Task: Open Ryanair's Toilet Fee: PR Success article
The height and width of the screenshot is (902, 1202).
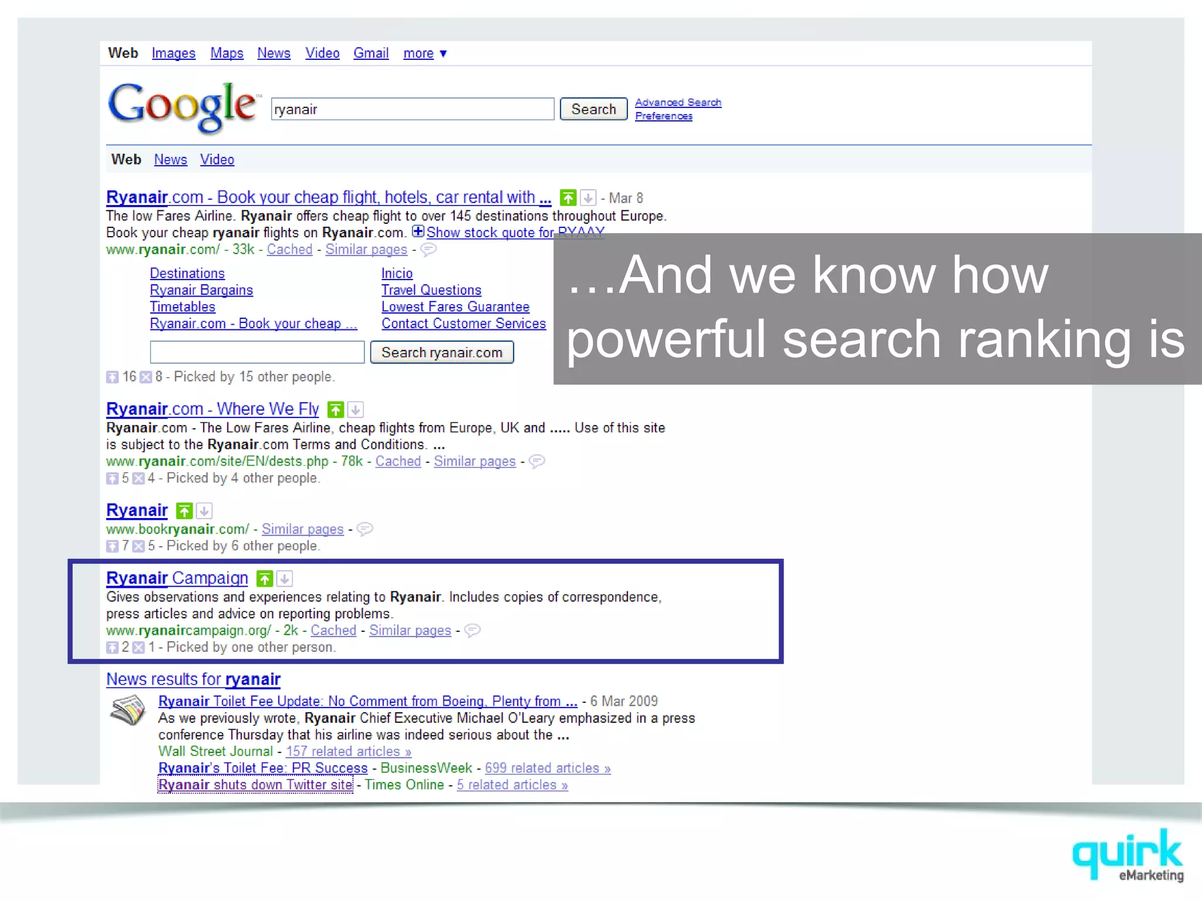Action: [x=263, y=768]
